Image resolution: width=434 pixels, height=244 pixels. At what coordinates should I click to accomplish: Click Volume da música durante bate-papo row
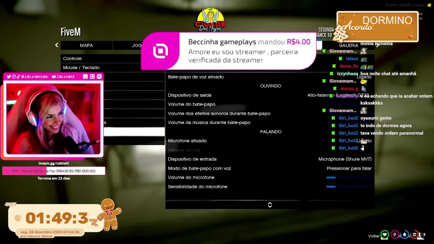click(x=270, y=122)
